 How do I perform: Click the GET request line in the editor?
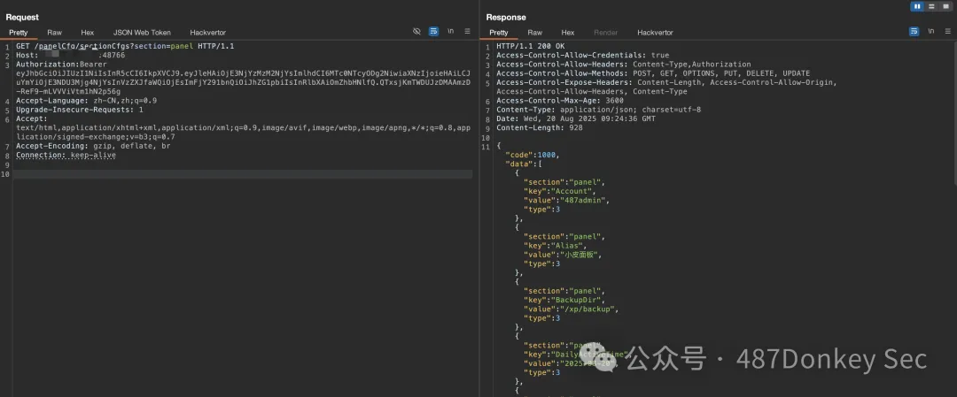pos(124,45)
